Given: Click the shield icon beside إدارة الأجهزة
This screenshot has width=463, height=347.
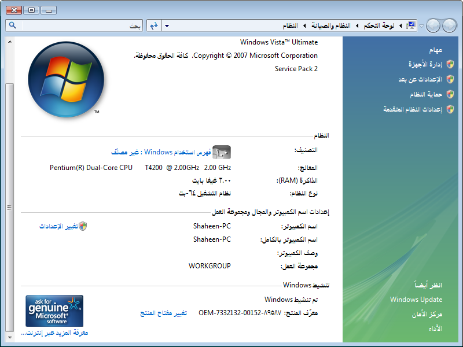Looking at the screenshot, I should (450, 64).
